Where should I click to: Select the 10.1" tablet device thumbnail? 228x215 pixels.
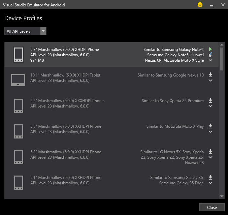pos(18,80)
